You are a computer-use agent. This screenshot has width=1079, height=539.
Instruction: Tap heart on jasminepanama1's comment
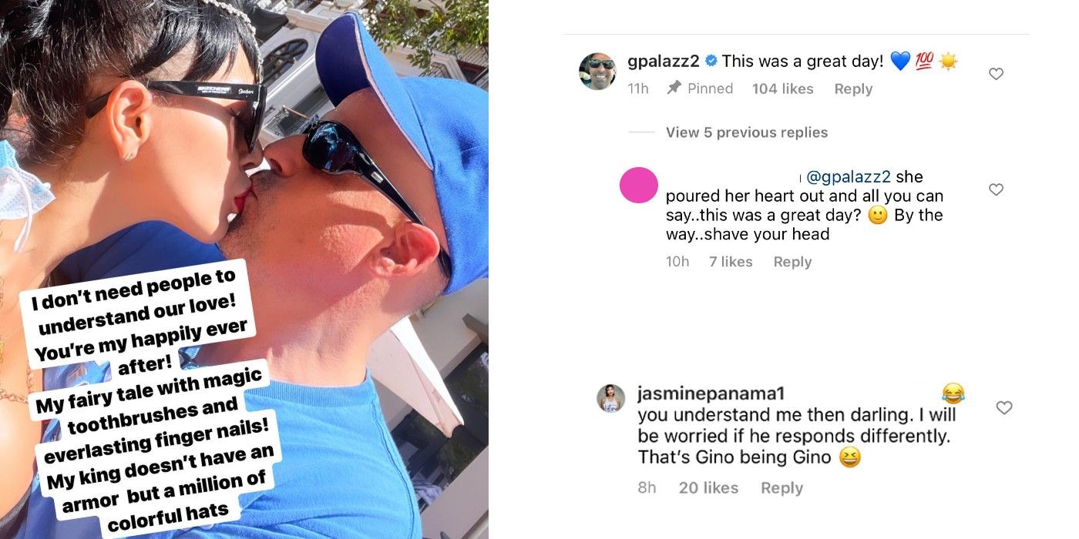(1003, 408)
